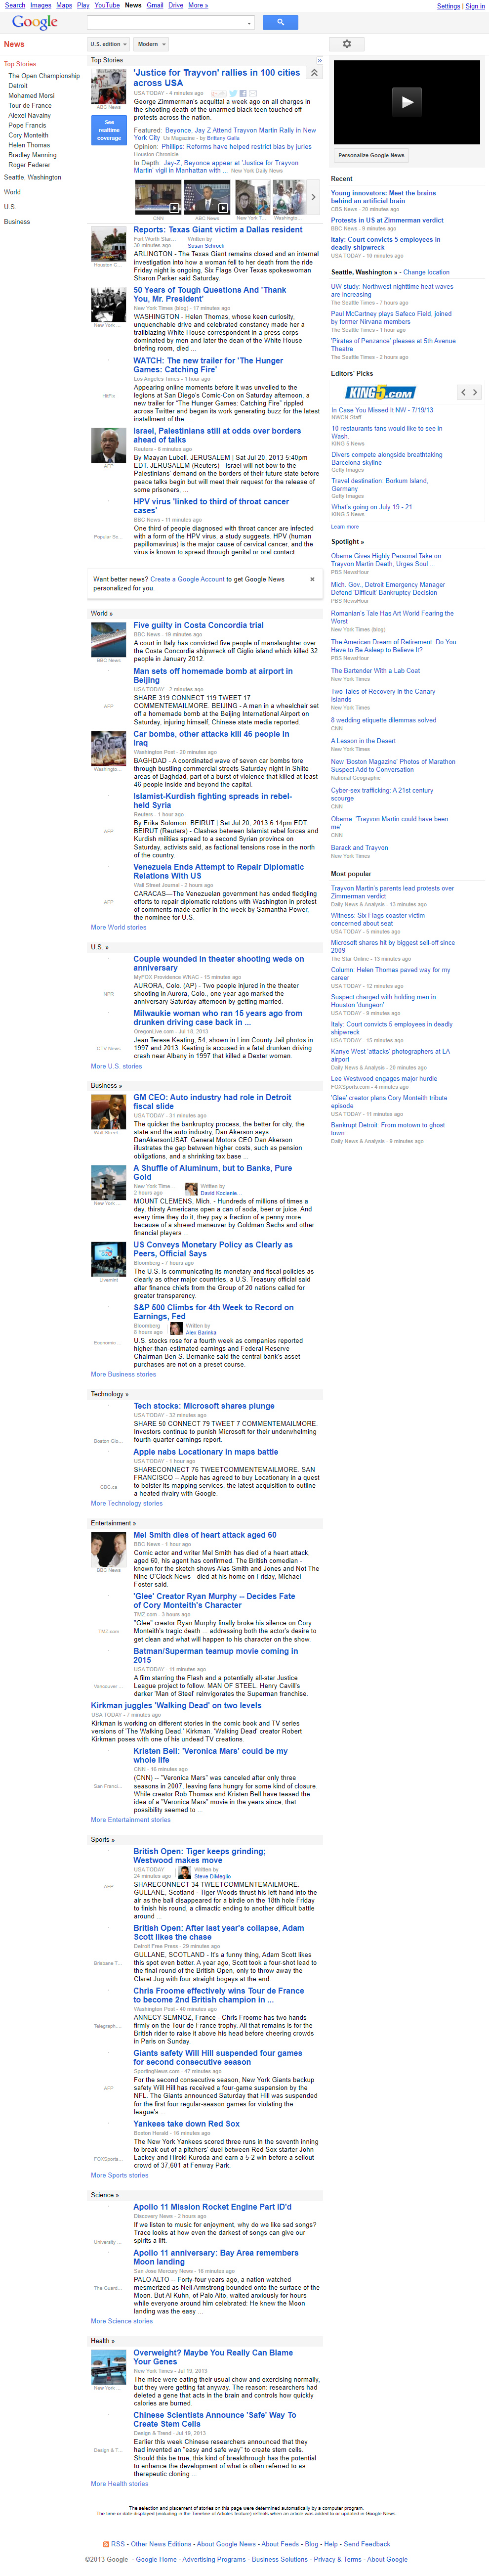Expand the Business section header
The height and width of the screenshot is (2576, 489).
[x=106, y=1085]
